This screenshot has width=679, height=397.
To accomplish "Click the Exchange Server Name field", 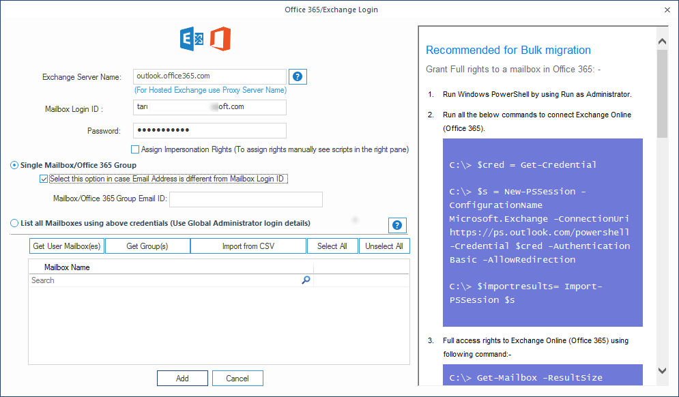I will pos(210,76).
